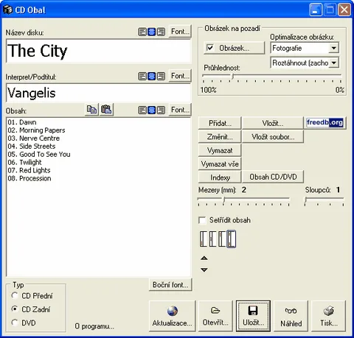
Task: Click the Uložit... floppy disk button
Action: pos(253,316)
